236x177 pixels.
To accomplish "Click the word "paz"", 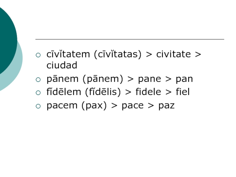I will (166, 105).
